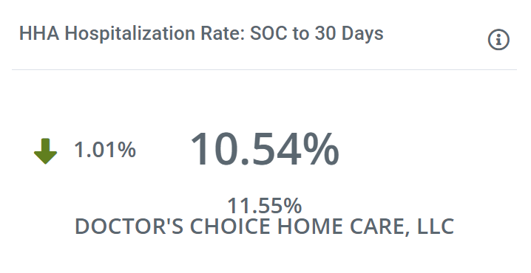Screen dimensions: 531x273
Task: Click '30 Days' text in the header
Action: coord(349,33)
